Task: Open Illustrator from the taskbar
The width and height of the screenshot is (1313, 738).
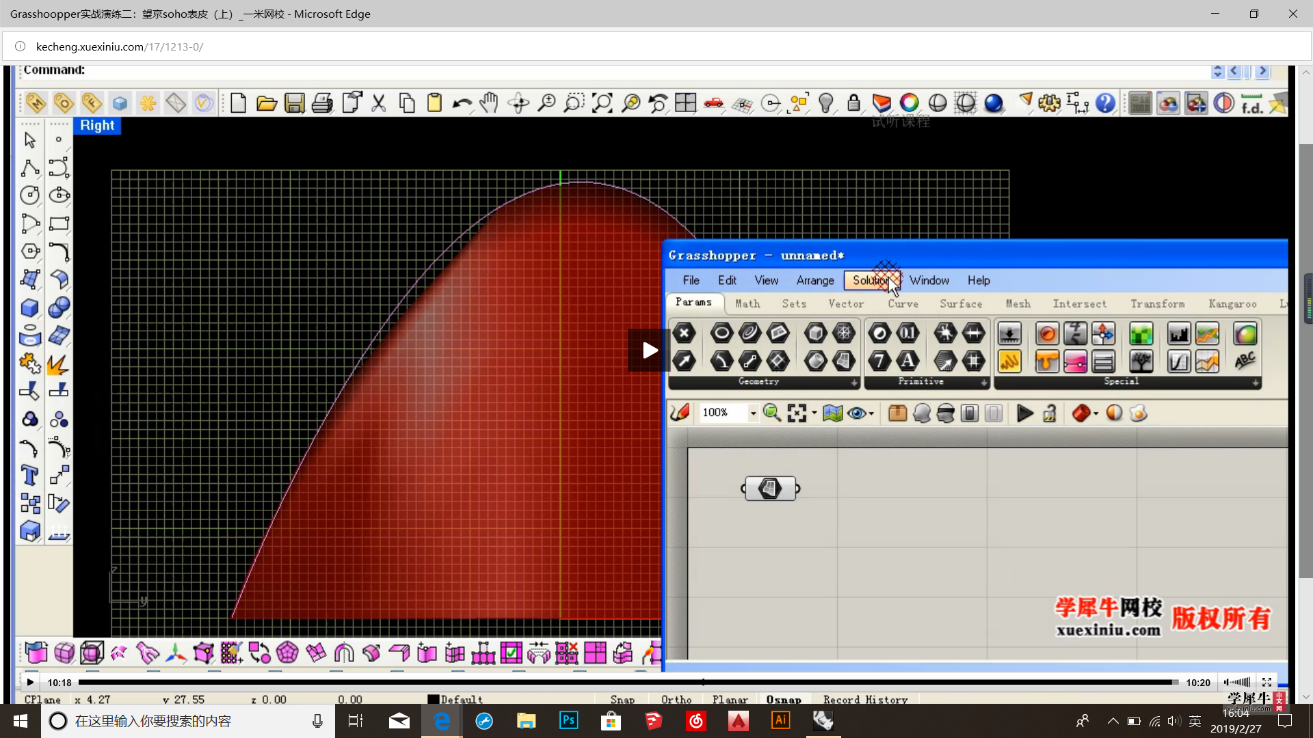Action: tap(780, 720)
